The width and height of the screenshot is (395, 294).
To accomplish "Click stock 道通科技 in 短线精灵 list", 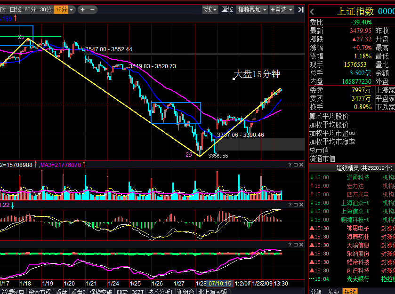I will (358, 177).
